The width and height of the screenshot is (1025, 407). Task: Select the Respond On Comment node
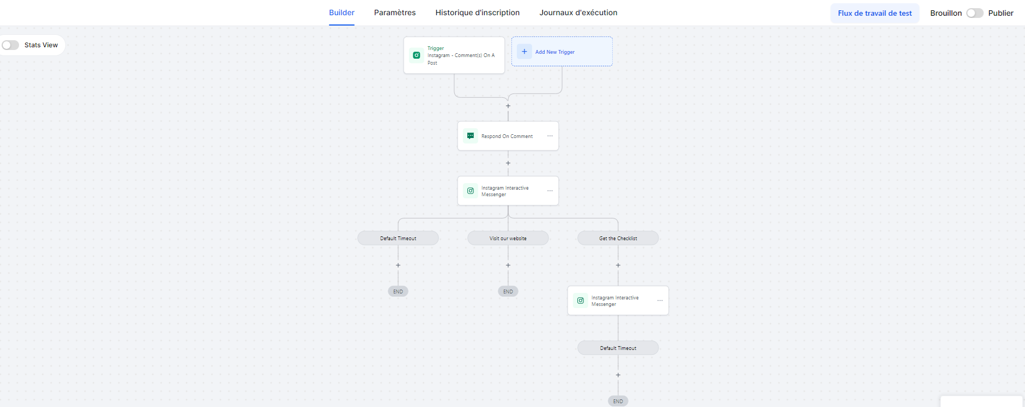pyautogui.click(x=508, y=136)
